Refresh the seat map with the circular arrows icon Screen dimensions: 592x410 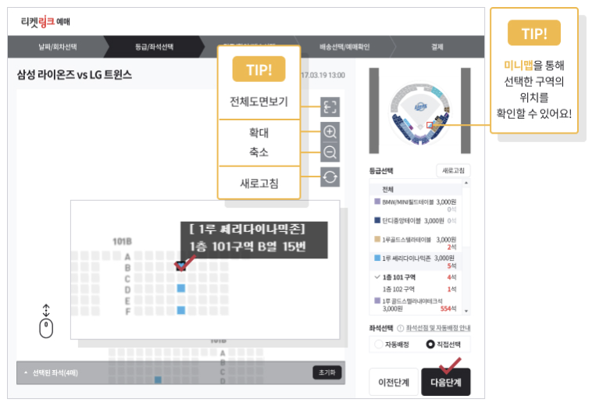tap(330, 177)
